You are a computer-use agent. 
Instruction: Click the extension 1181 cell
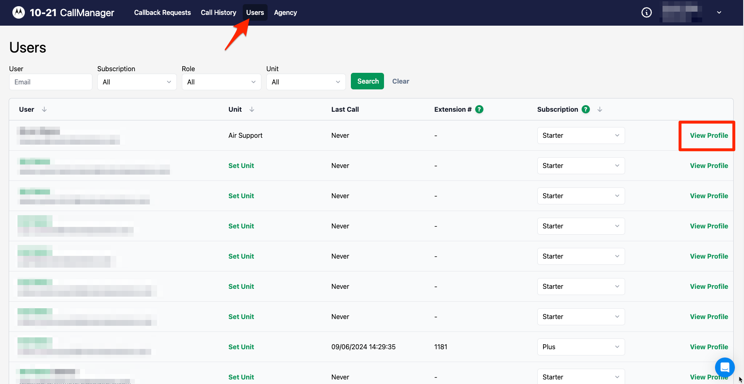(x=441, y=347)
